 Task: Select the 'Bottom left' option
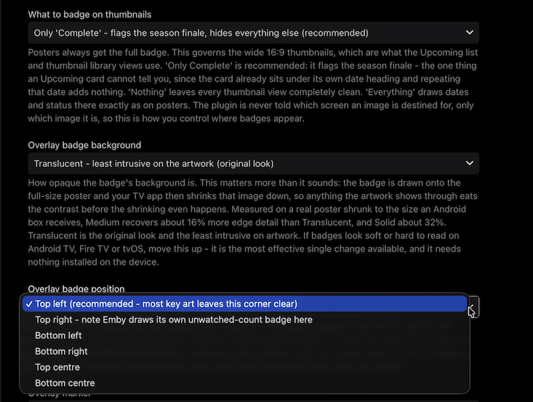pos(245,335)
